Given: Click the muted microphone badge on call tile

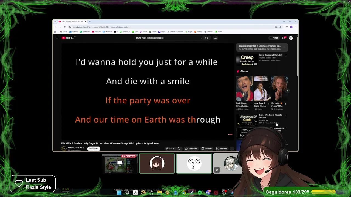Looking at the screenshot, I should [217, 170].
